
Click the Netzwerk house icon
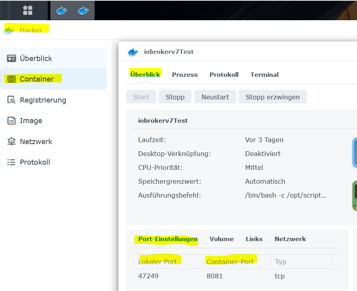tap(11, 142)
